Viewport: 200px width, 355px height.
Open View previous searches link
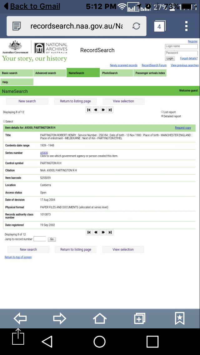[x=185, y=65]
